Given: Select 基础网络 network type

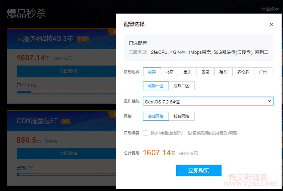Looking at the screenshot, I should point(156,116).
